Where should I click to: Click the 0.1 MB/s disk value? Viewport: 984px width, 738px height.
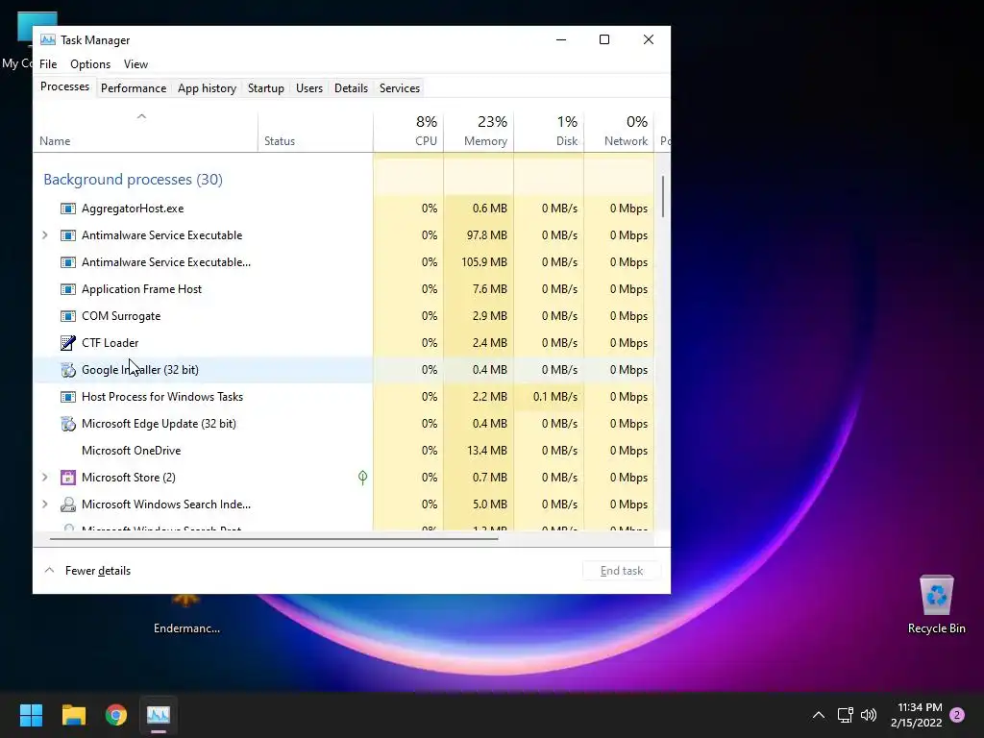554,397
